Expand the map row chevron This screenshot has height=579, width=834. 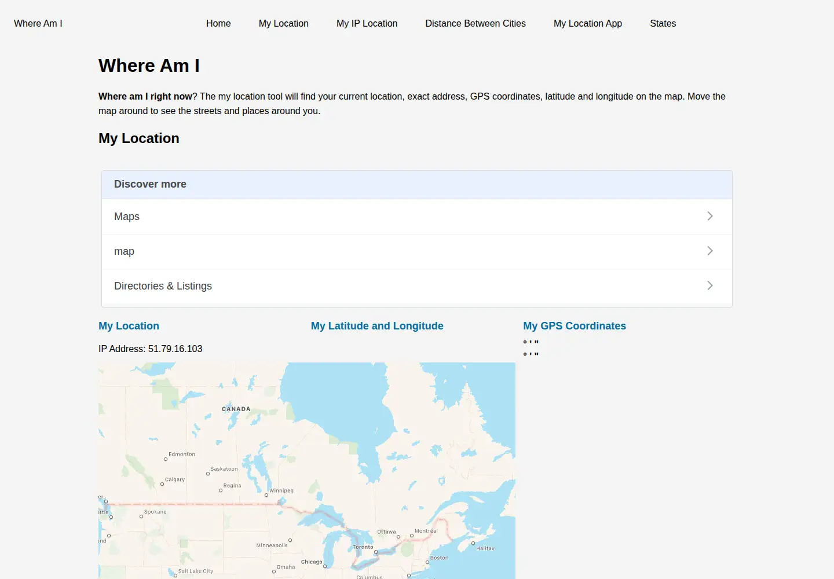pos(710,251)
